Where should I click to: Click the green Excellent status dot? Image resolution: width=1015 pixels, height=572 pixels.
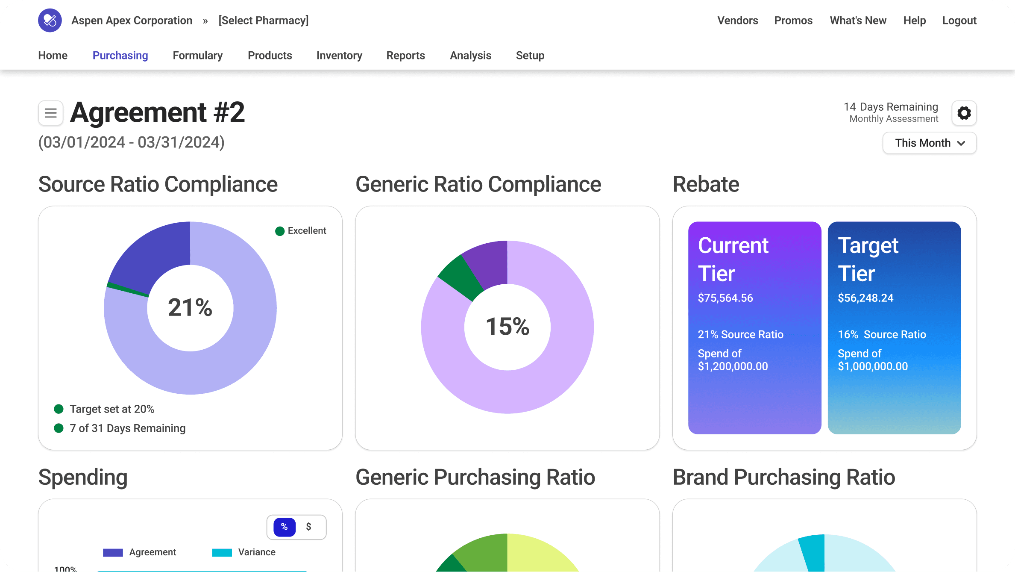click(x=280, y=231)
